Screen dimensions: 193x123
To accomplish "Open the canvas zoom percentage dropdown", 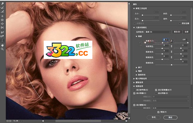I will (22, 121).
